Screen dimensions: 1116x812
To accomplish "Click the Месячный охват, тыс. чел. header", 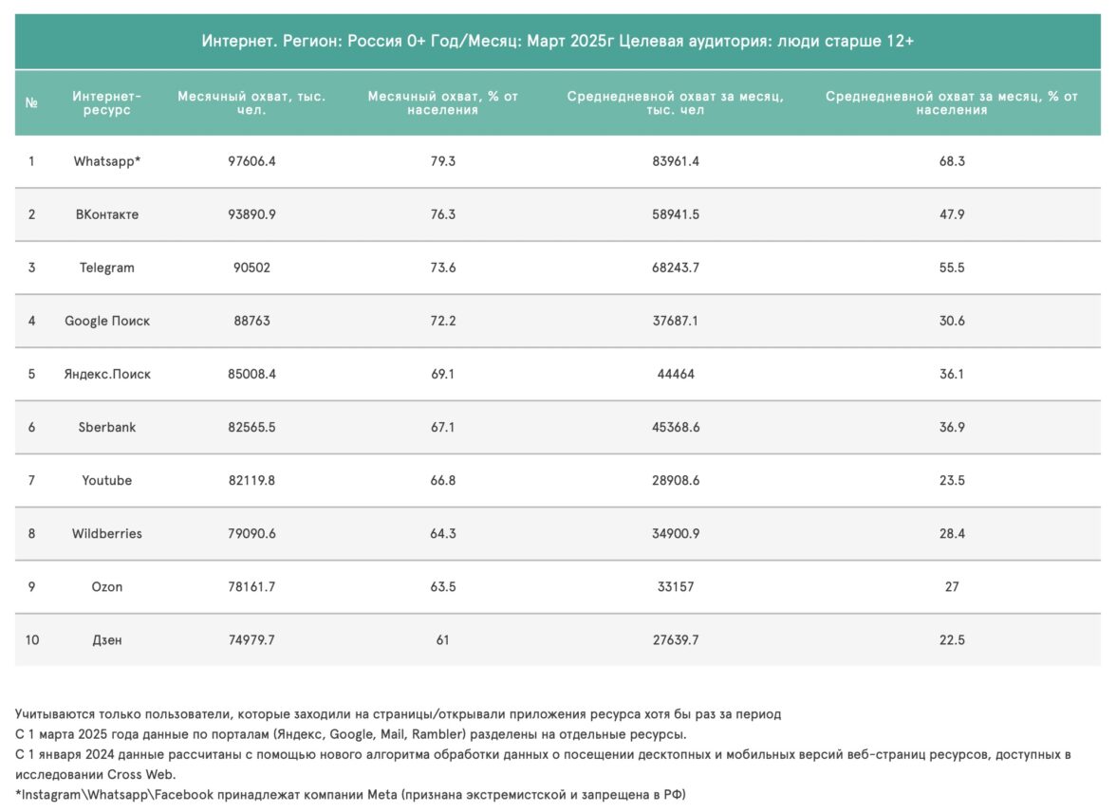I will (251, 103).
